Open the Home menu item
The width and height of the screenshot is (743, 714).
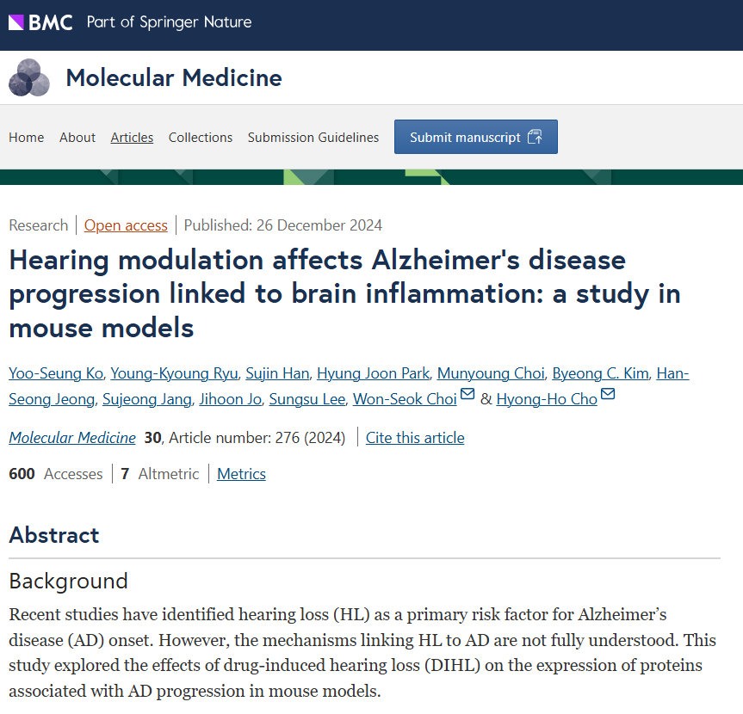[x=26, y=138]
